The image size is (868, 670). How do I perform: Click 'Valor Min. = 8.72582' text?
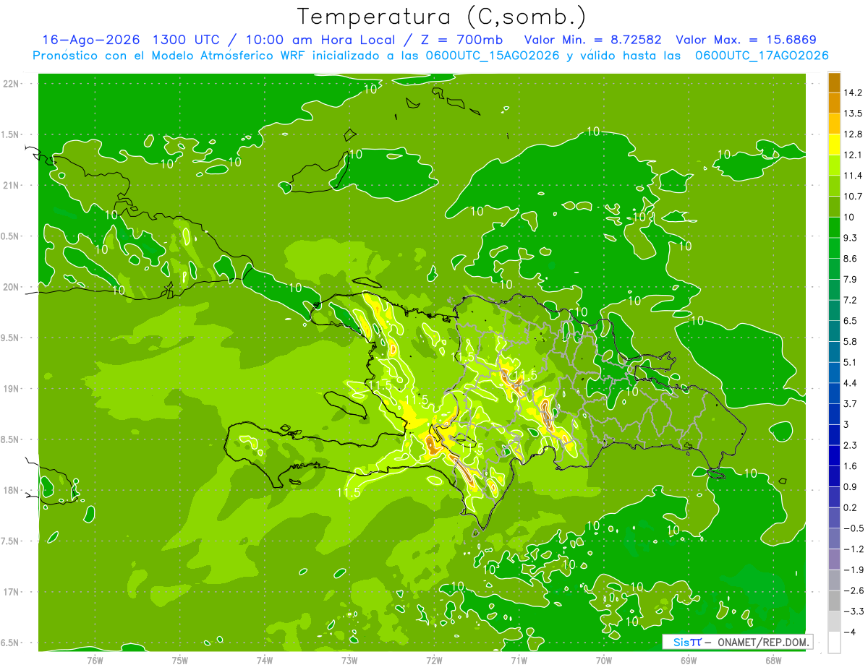tap(592, 40)
